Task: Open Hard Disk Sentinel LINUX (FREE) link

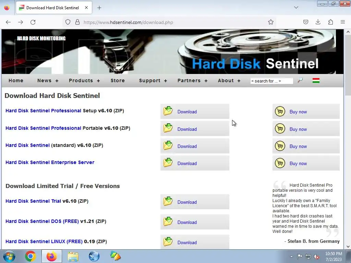Action: tap(44, 241)
